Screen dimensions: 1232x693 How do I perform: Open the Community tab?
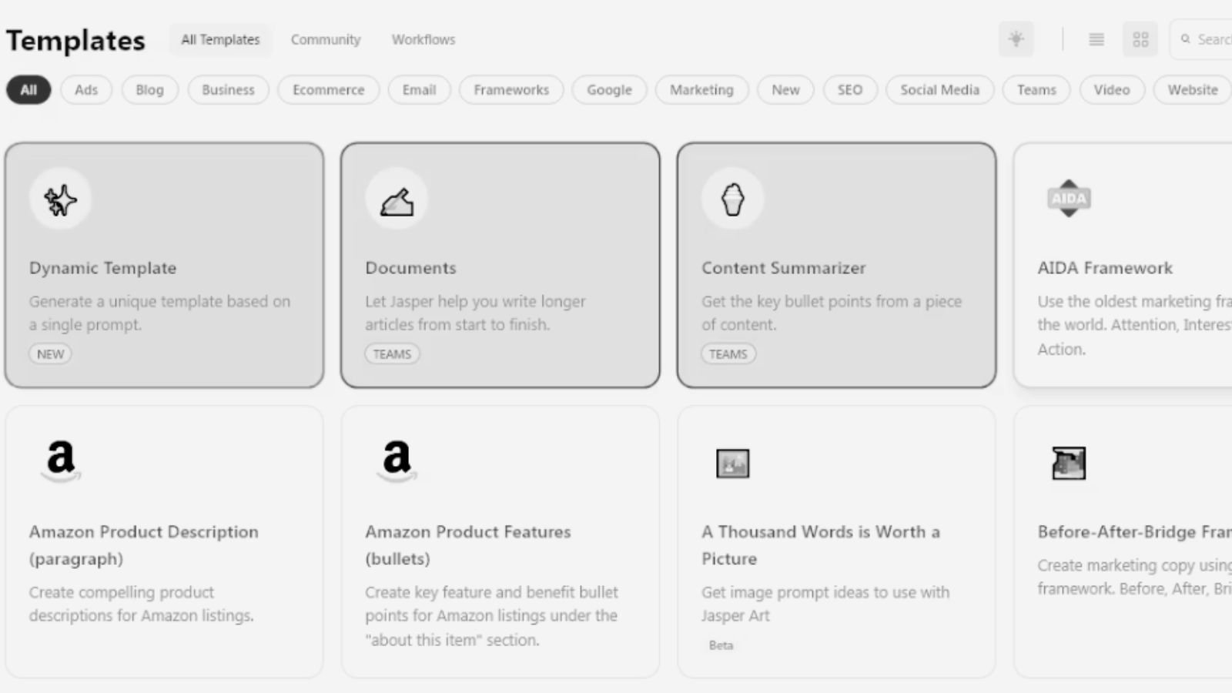(x=325, y=39)
